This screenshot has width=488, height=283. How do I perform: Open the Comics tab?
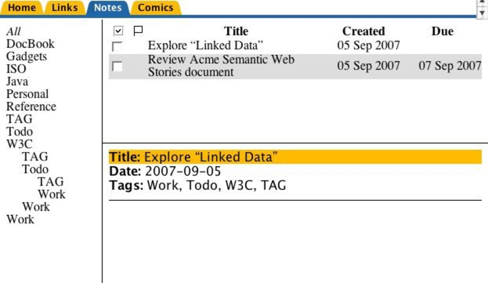[x=156, y=8]
